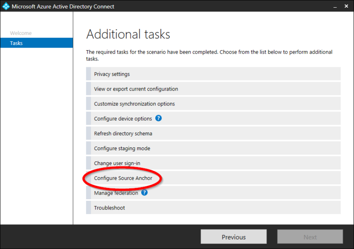
Task: Go to the Welcome step in sidebar
Action: click(21, 33)
